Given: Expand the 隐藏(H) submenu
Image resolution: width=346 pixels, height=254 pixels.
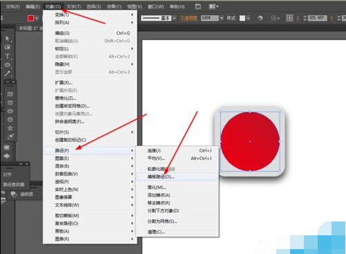Looking at the screenshot, I should click(x=90, y=64).
